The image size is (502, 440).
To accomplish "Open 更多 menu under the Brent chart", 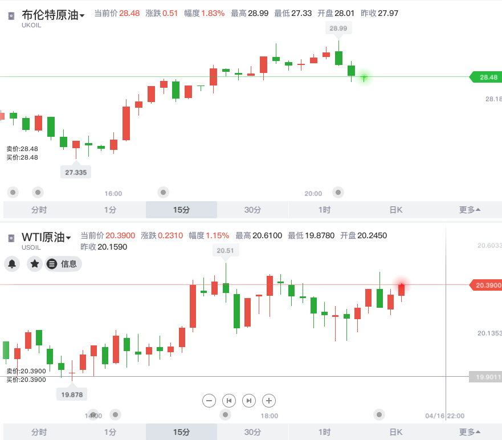I will coord(470,210).
